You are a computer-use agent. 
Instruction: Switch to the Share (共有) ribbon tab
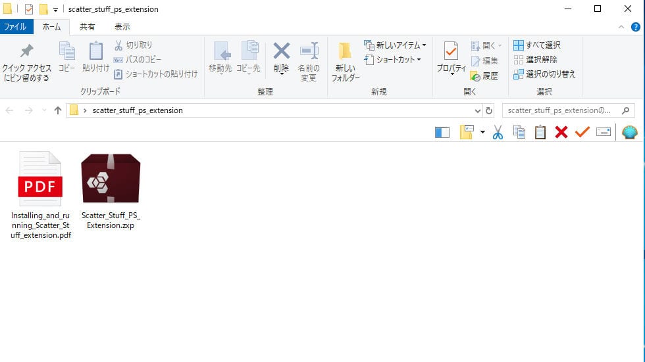point(87,27)
